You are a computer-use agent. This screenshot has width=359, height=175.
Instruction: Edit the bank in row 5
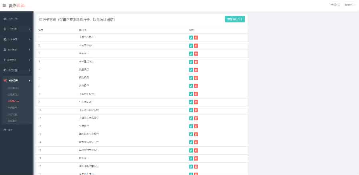pyautogui.click(x=191, y=70)
